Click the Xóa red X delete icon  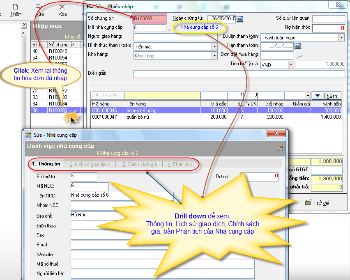click(62, 7)
